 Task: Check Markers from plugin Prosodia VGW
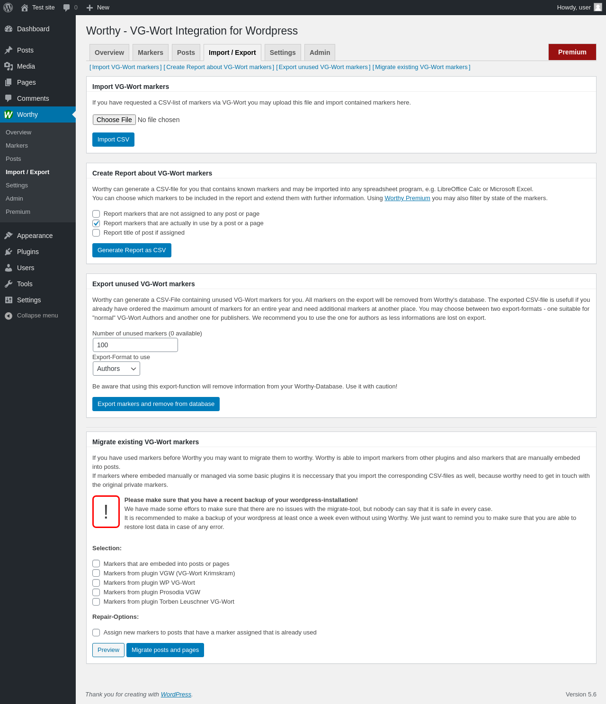click(96, 592)
